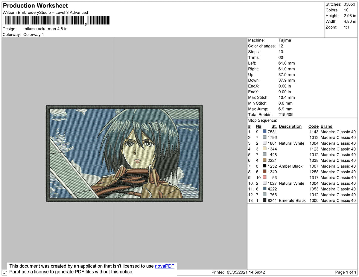Select the Stop Sequence heading

pos(262,120)
